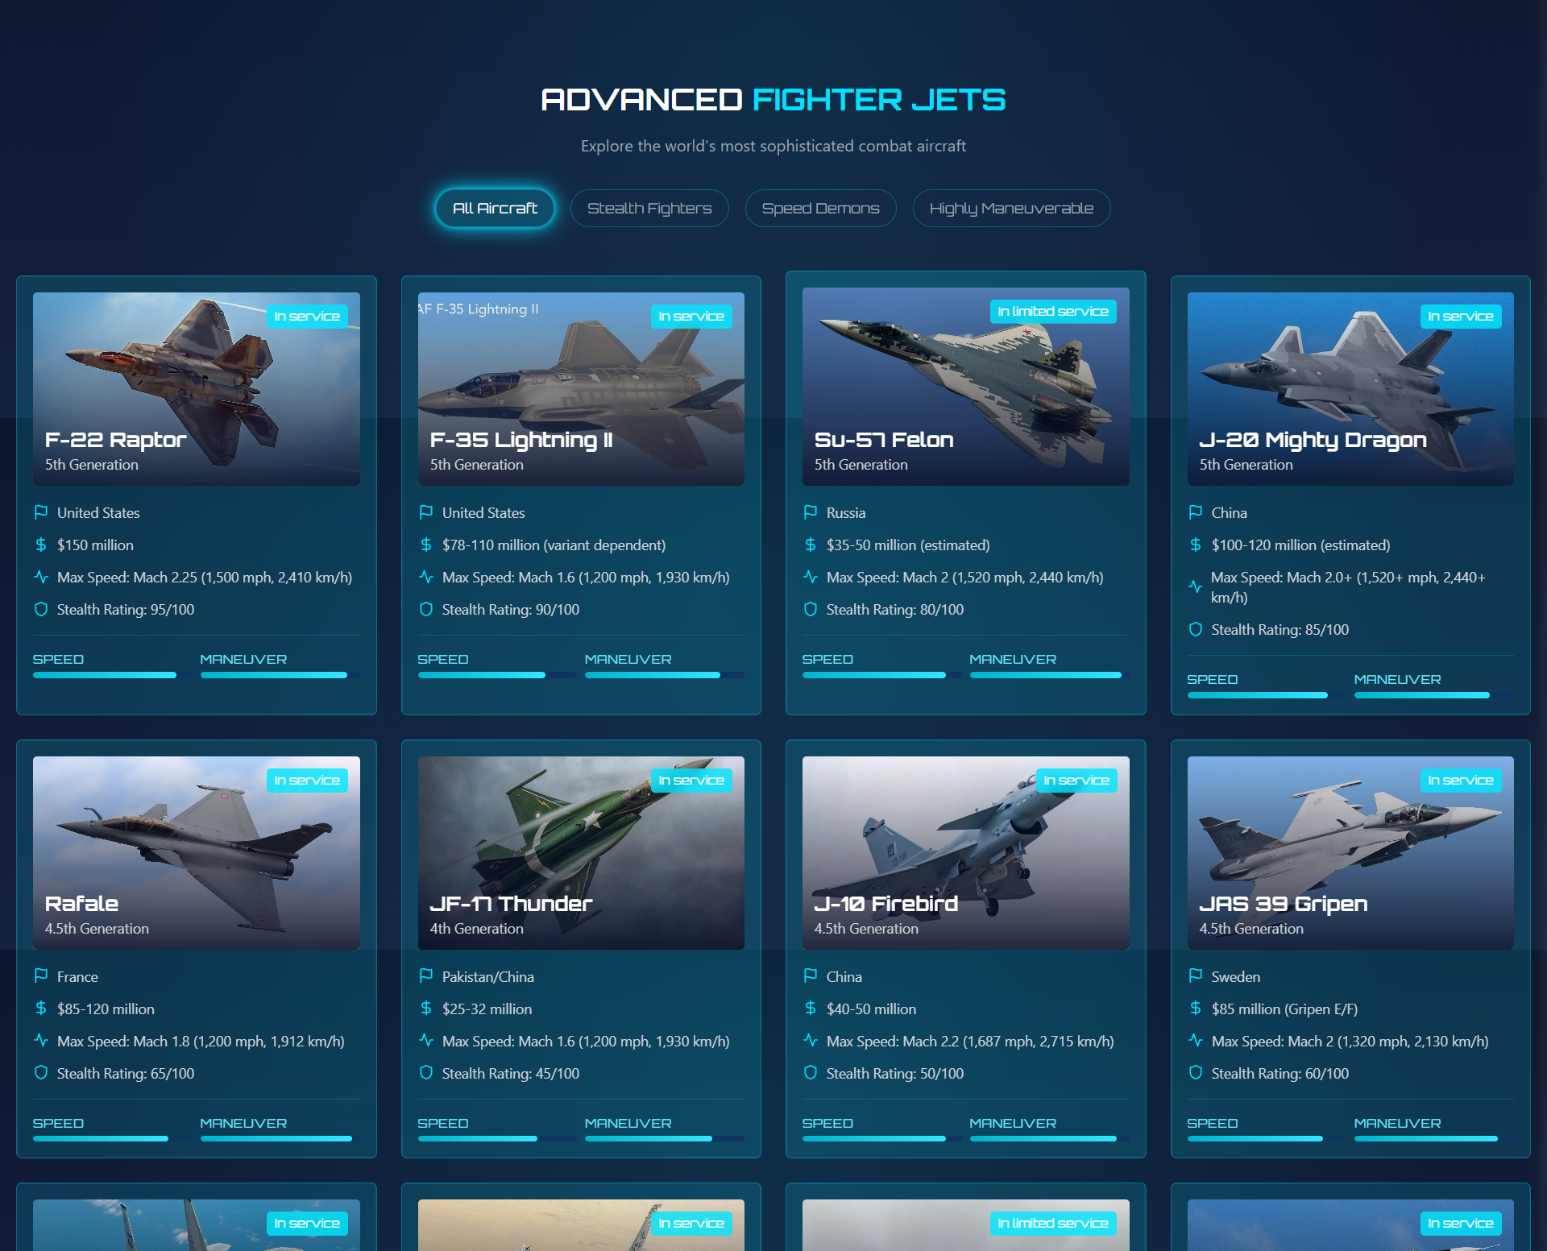Image resolution: width=1547 pixels, height=1251 pixels.
Task: Open the Speed Demons filter
Action: click(820, 209)
